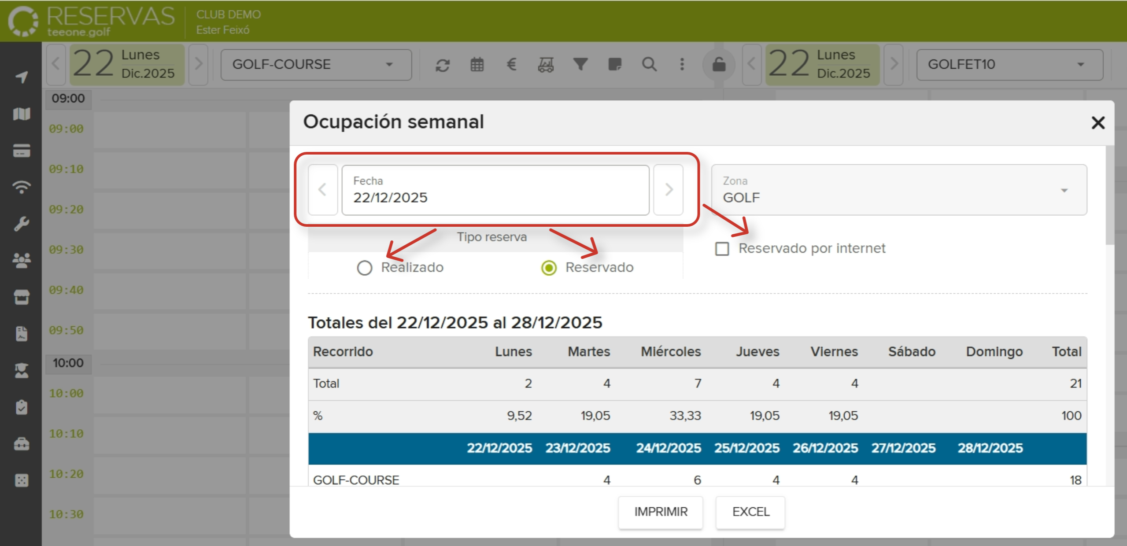Image resolution: width=1127 pixels, height=546 pixels.
Task: Enable the Reservado por internet checkbox
Action: tap(722, 249)
